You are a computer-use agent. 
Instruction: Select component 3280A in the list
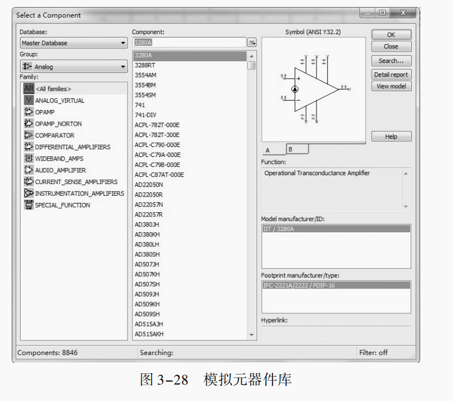(x=190, y=55)
